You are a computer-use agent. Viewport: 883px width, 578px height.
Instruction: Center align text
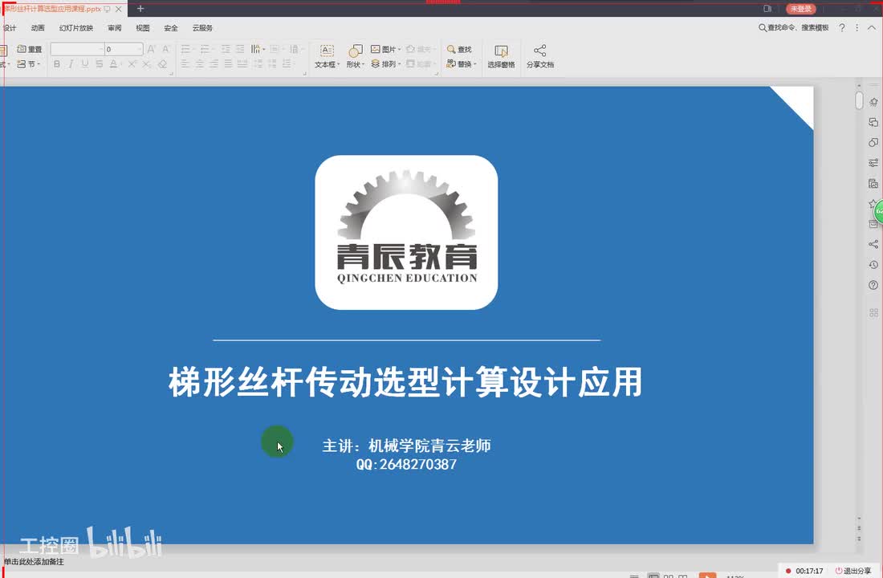tap(199, 64)
